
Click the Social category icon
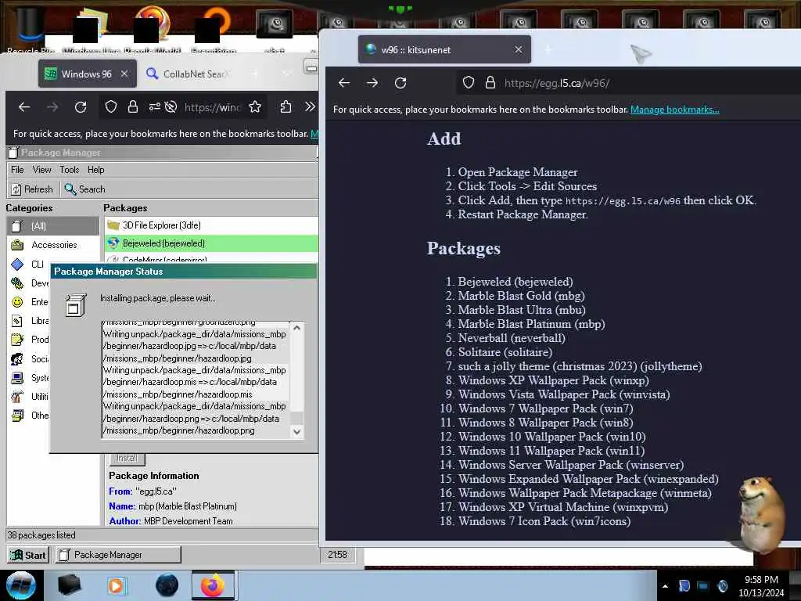click(17, 358)
